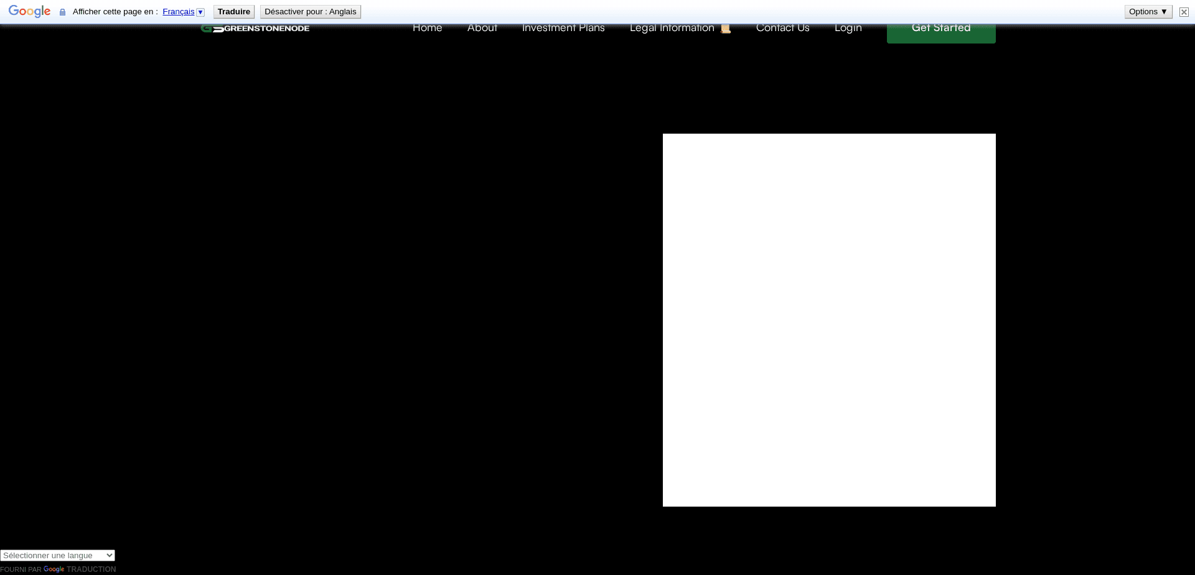The image size is (1195, 575).
Task: Click the scroll icon next to Legal Information
Action: click(x=725, y=27)
